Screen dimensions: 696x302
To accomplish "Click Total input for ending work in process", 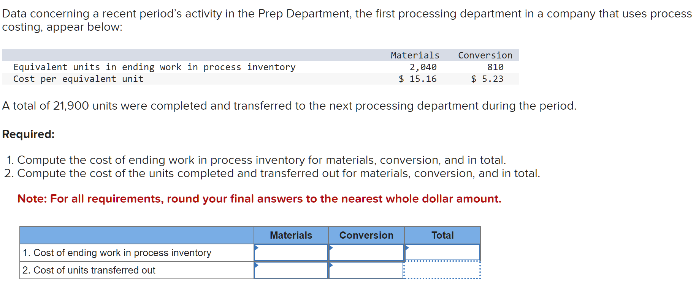I will click(442, 253).
